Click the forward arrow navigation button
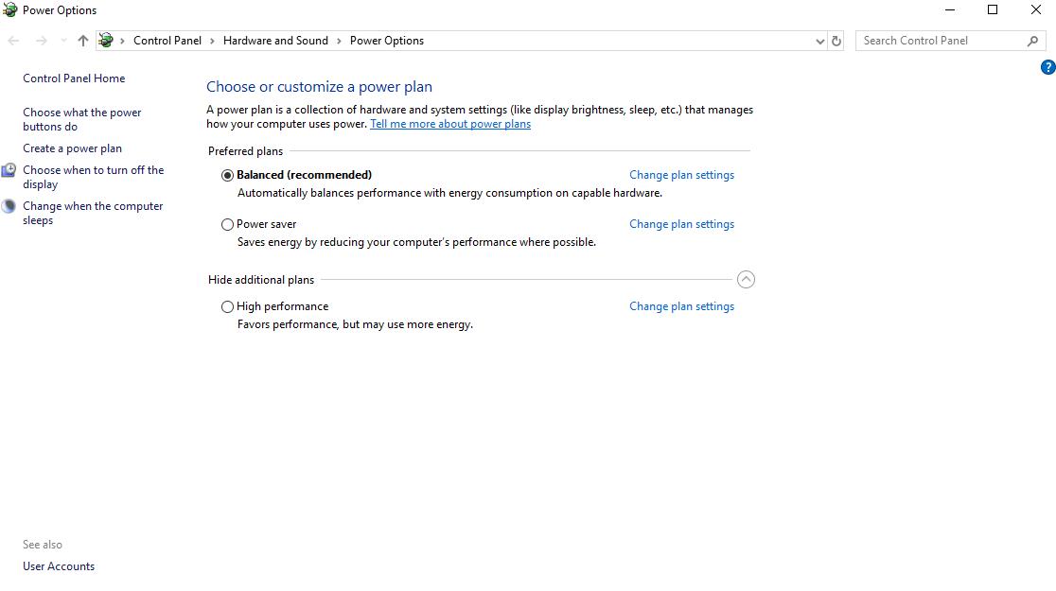1056x591 pixels. (x=42, y=41)
